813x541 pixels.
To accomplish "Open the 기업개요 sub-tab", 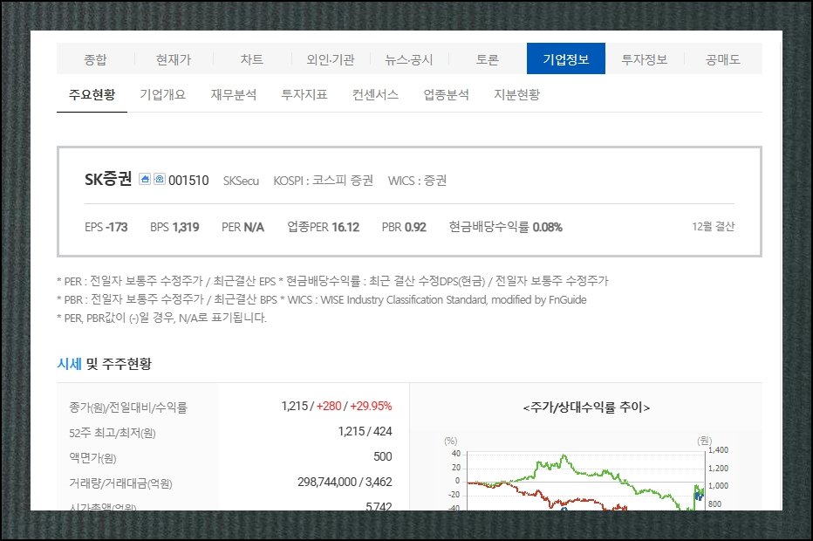I will click(x=162, y=94).
